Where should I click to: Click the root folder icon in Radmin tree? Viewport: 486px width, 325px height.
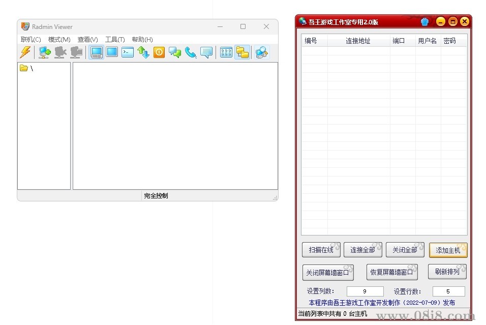click(x=23, y=68)
